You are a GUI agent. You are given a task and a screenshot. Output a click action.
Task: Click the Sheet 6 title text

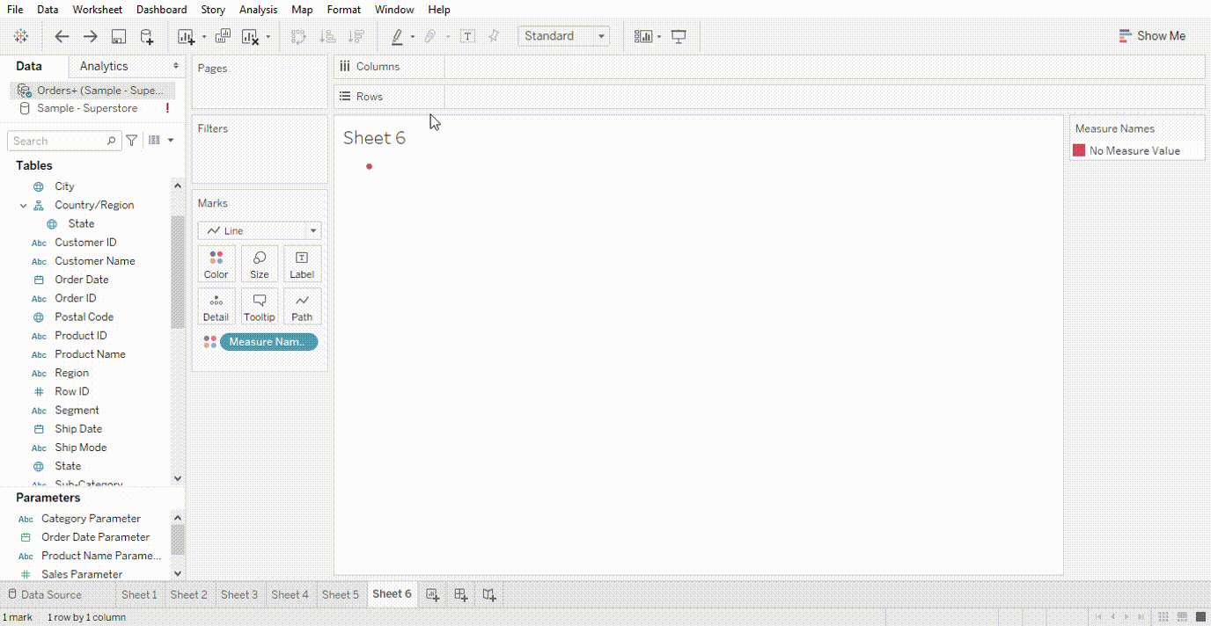tap(375, 138)
